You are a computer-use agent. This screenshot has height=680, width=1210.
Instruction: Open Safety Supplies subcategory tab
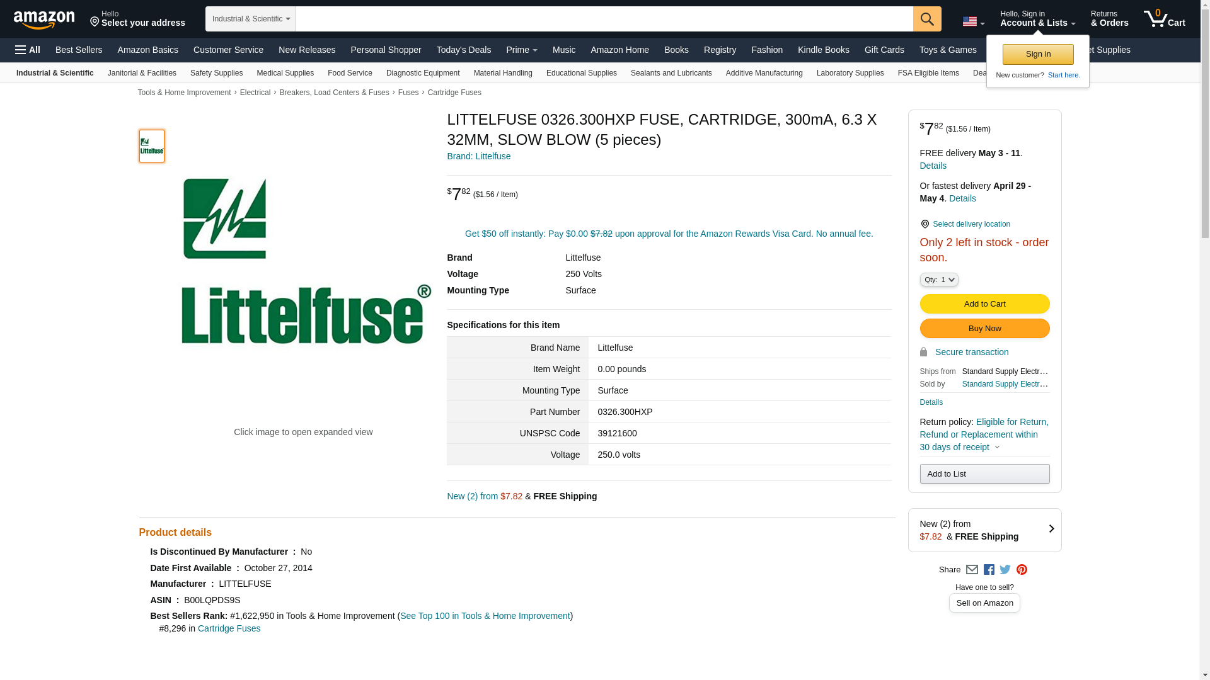216,73
